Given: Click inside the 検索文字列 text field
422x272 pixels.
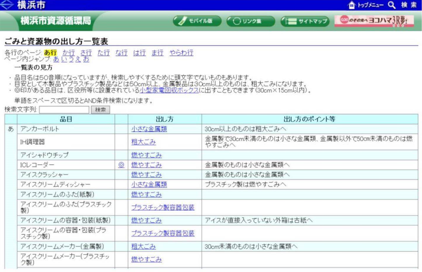Looking at the screenshot, I should tap(64, 110).
